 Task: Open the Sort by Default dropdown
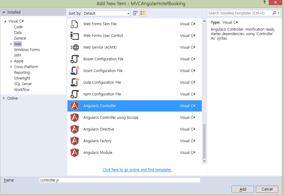click(x=106, y=13)
